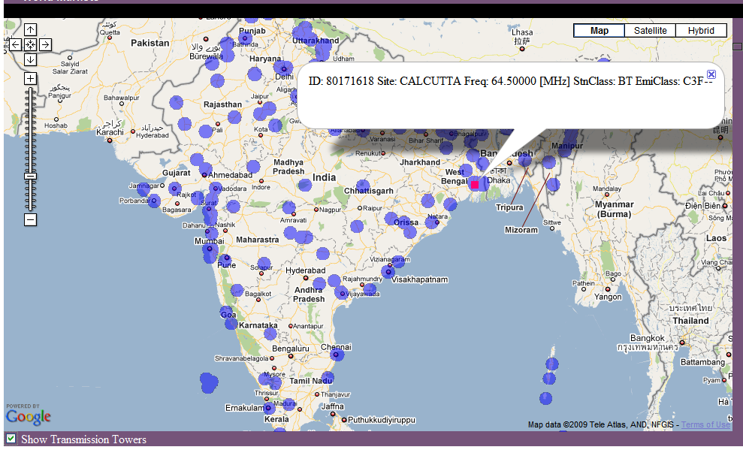Click the Bengaluru city label
Image resolution: width=743 pixels, height=459 pixels.
point(291,349)
